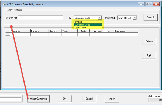This screenshot has width=162, height=105.
Task: Click the Other Customers button
Action: tap(39, 99)
